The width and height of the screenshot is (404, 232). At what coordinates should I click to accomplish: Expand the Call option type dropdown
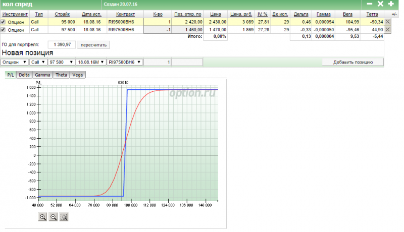(x=38, y=62)
